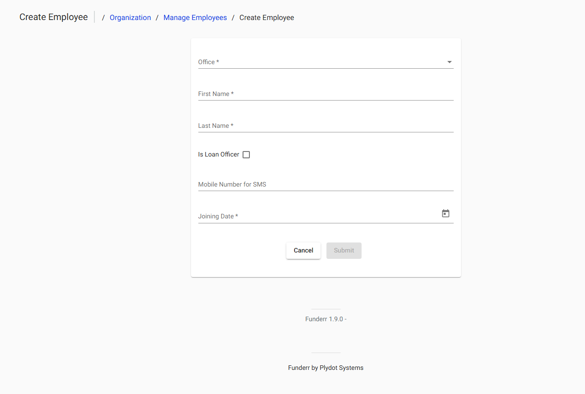
Task: Check the Is Loan Officer checkbox
Action: click(246, 154)
